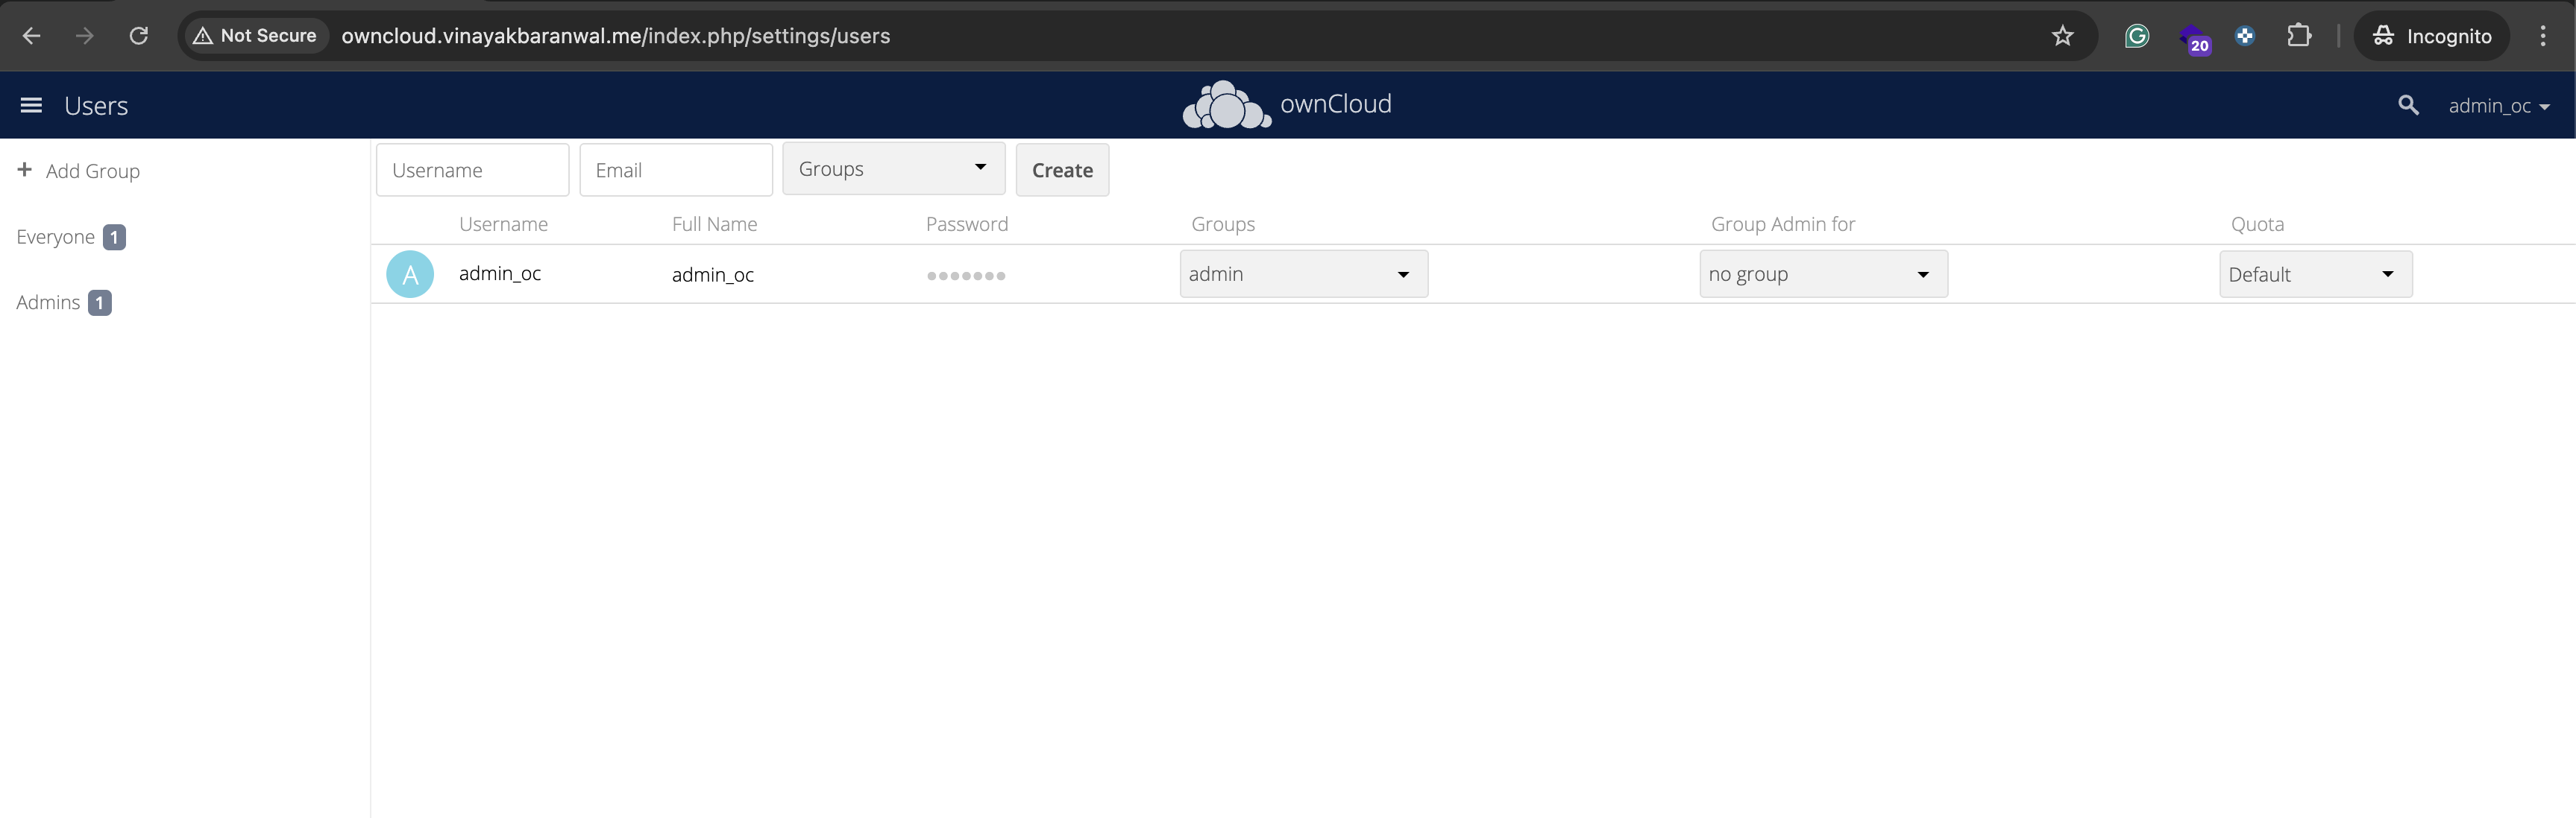Open the Quota dropdown set to Default

click(x=2314, y=273)
